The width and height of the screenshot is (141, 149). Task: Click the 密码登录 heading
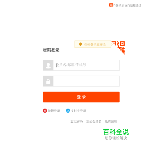51,50
